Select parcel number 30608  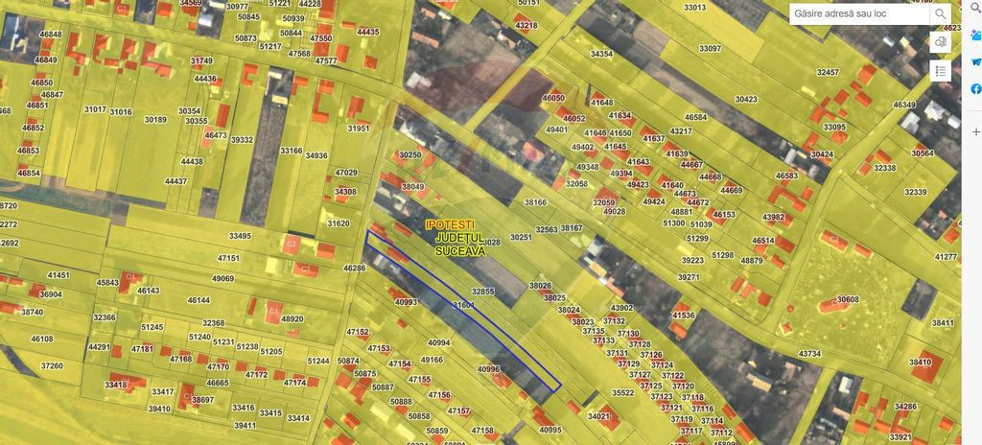[847, 299]
